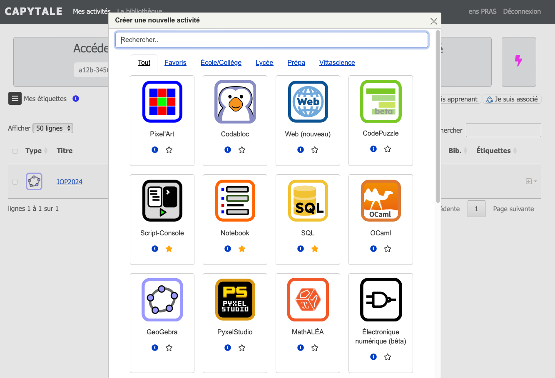Select the Pixel'Art activity icon
Viewport: 555px width, 378px height.
[162, 102]
